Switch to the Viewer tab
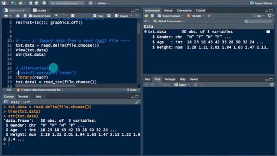 [x=193, y=79]
